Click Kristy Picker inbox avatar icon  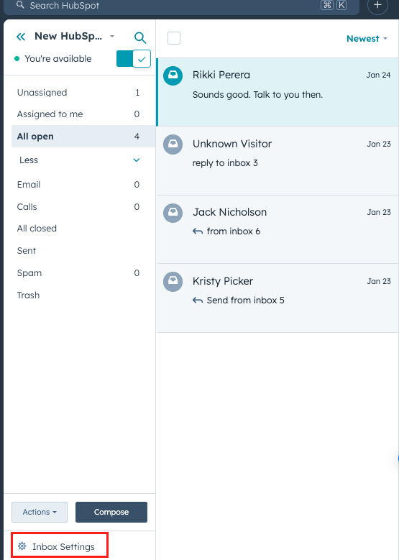pos(173,282)
